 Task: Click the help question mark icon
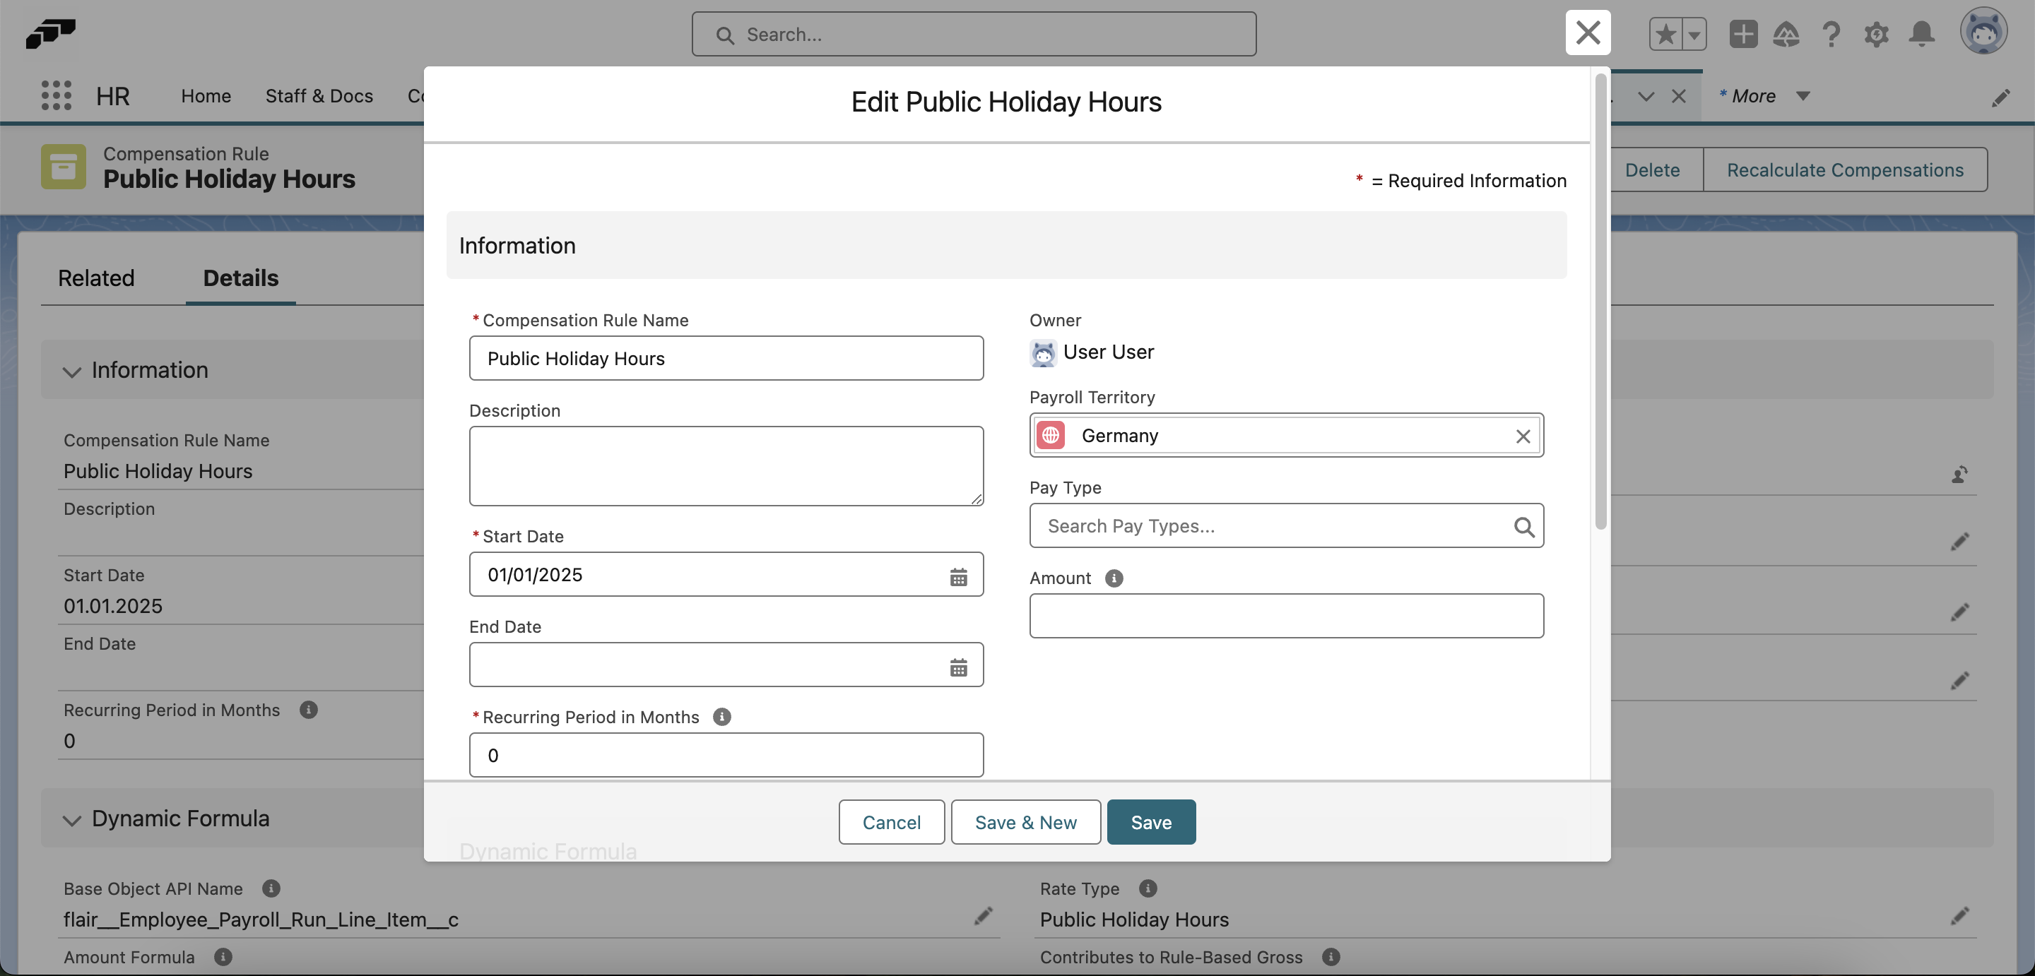tap(1832, 34)
